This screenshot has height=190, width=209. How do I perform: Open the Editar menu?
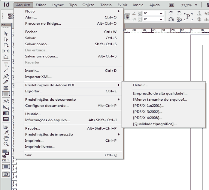point(41,5)
